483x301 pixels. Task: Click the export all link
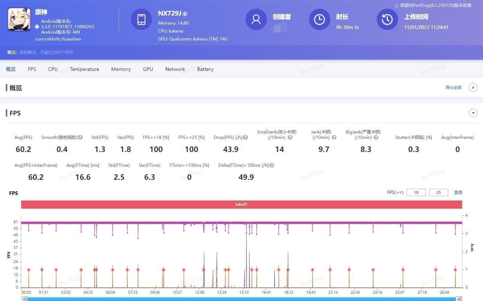(x=453, y=88)
